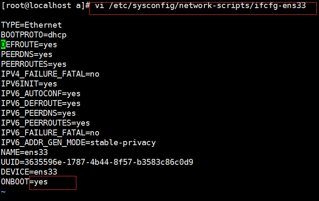Image resolution: width=319 pixels, height=201 pixels.
Task: Click the IPV6_FAILURE_FATAL=no line
Action: (x=50, y=133)
